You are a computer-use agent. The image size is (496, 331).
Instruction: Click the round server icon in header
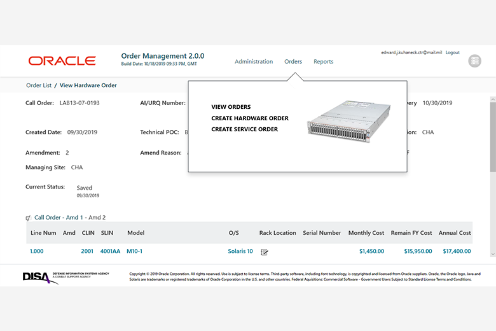coord(474,61)
